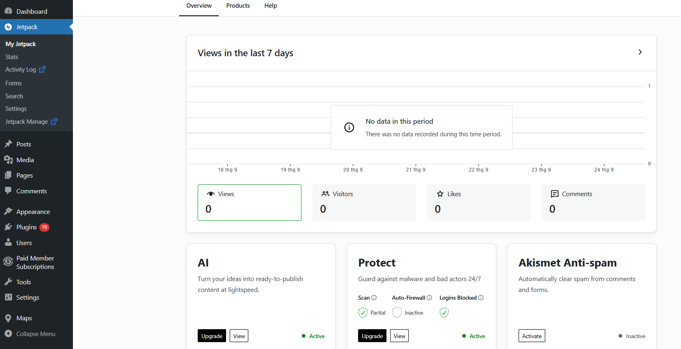Click View on the AI card
The image size is (681, 349).
pyautogui.click(x=239, y=336)
